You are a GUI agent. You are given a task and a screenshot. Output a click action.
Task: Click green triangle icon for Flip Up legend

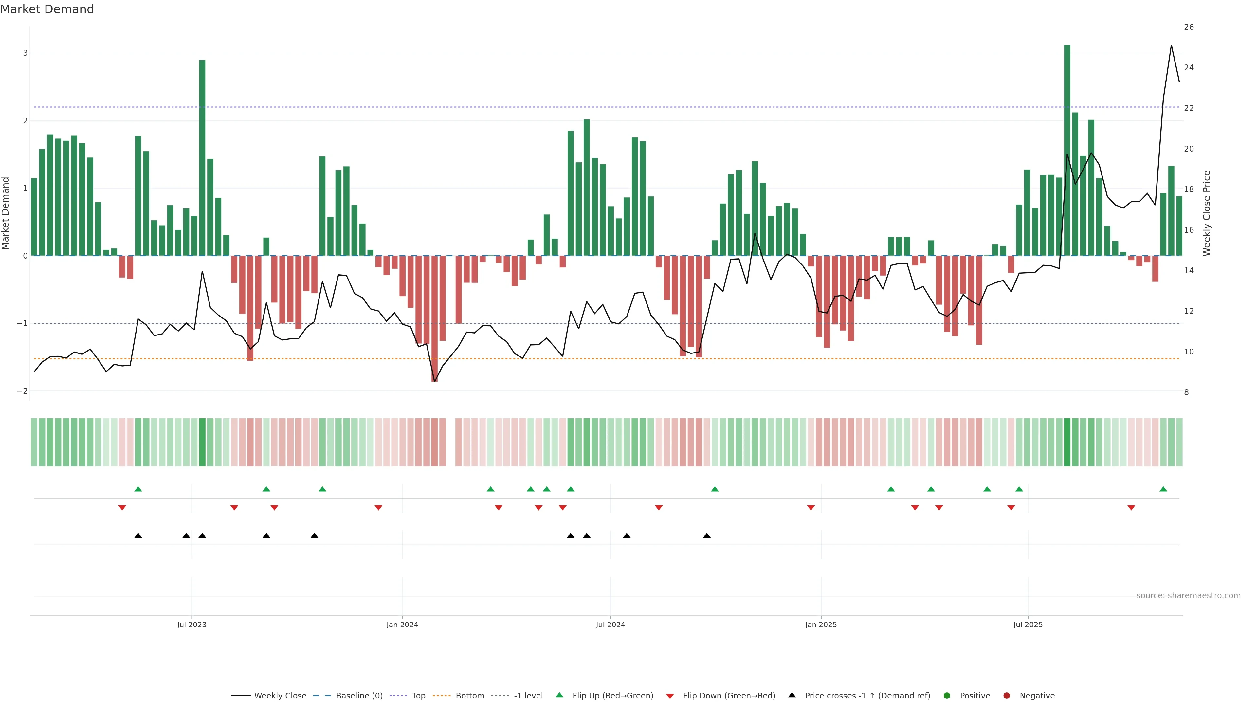560,695
